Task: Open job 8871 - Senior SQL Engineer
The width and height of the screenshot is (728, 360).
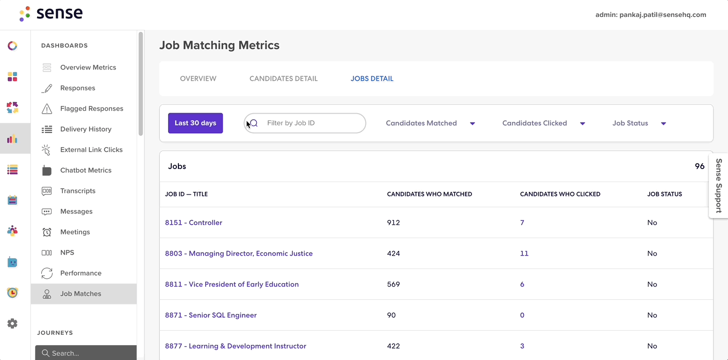Action: (x=211, y=315)
